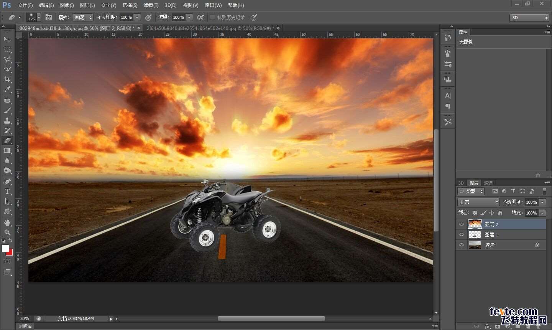The width and height of the screenshot is (552, 330).
Task: Open layer blend mode 正常 dropdown
Action: [478, 202]
